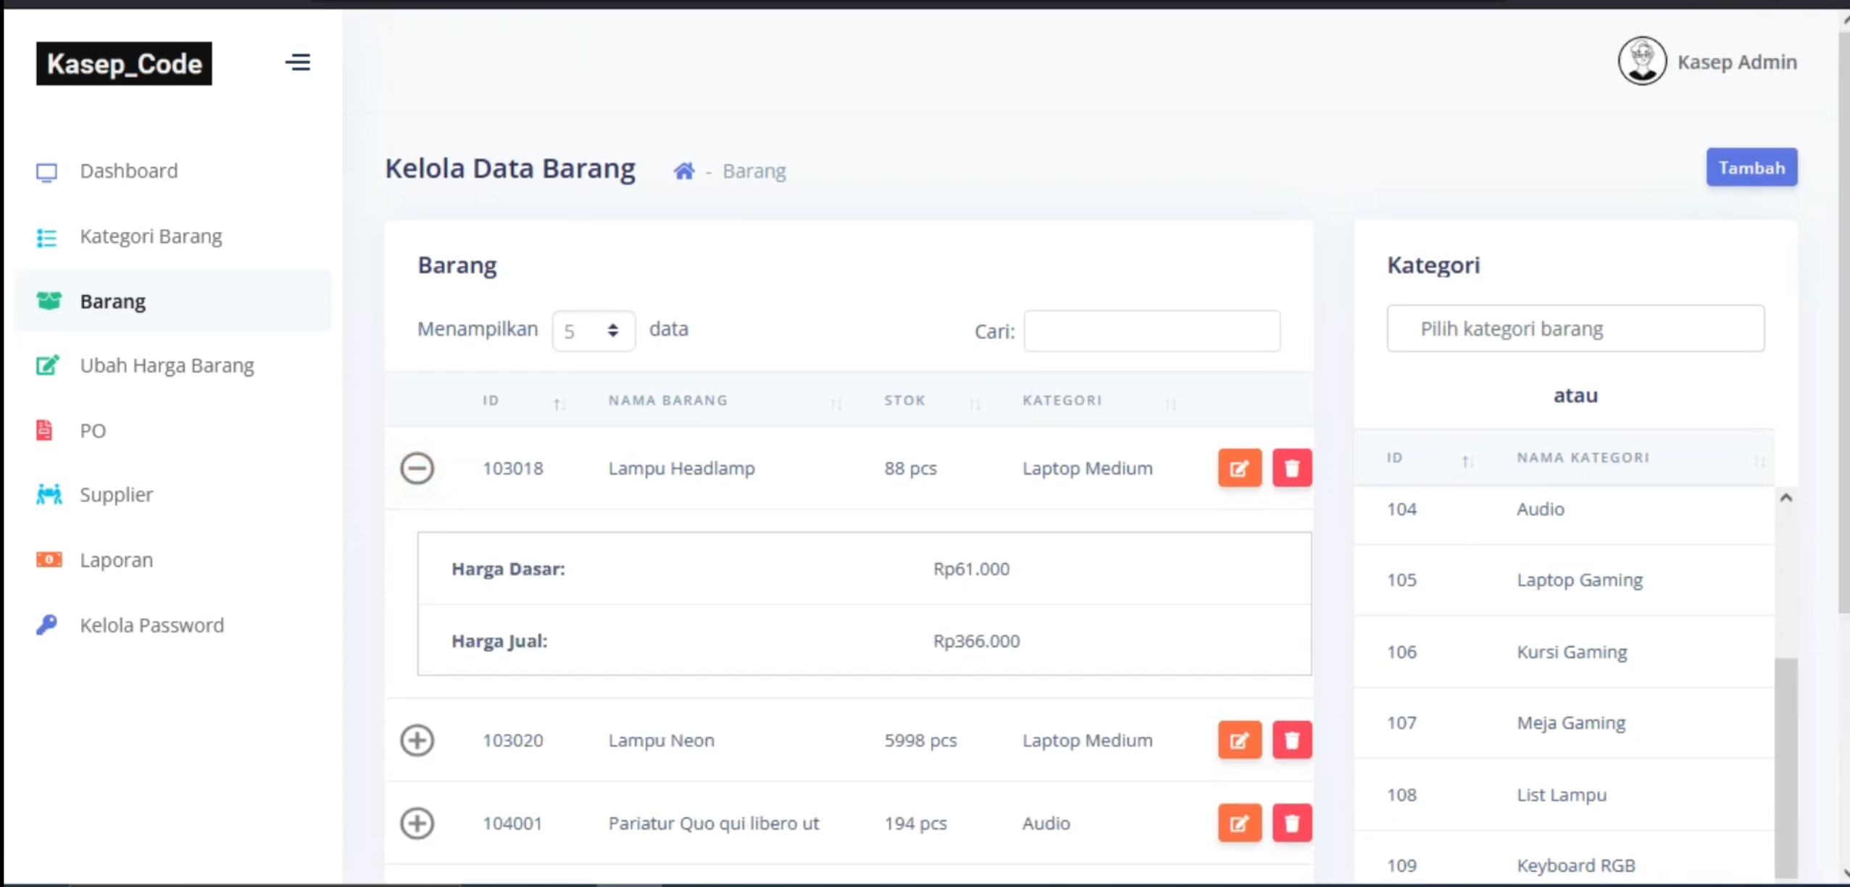Select the Laptop Gaming category row
This screenshot has height=887, width=1850.
click(1564, 580)
